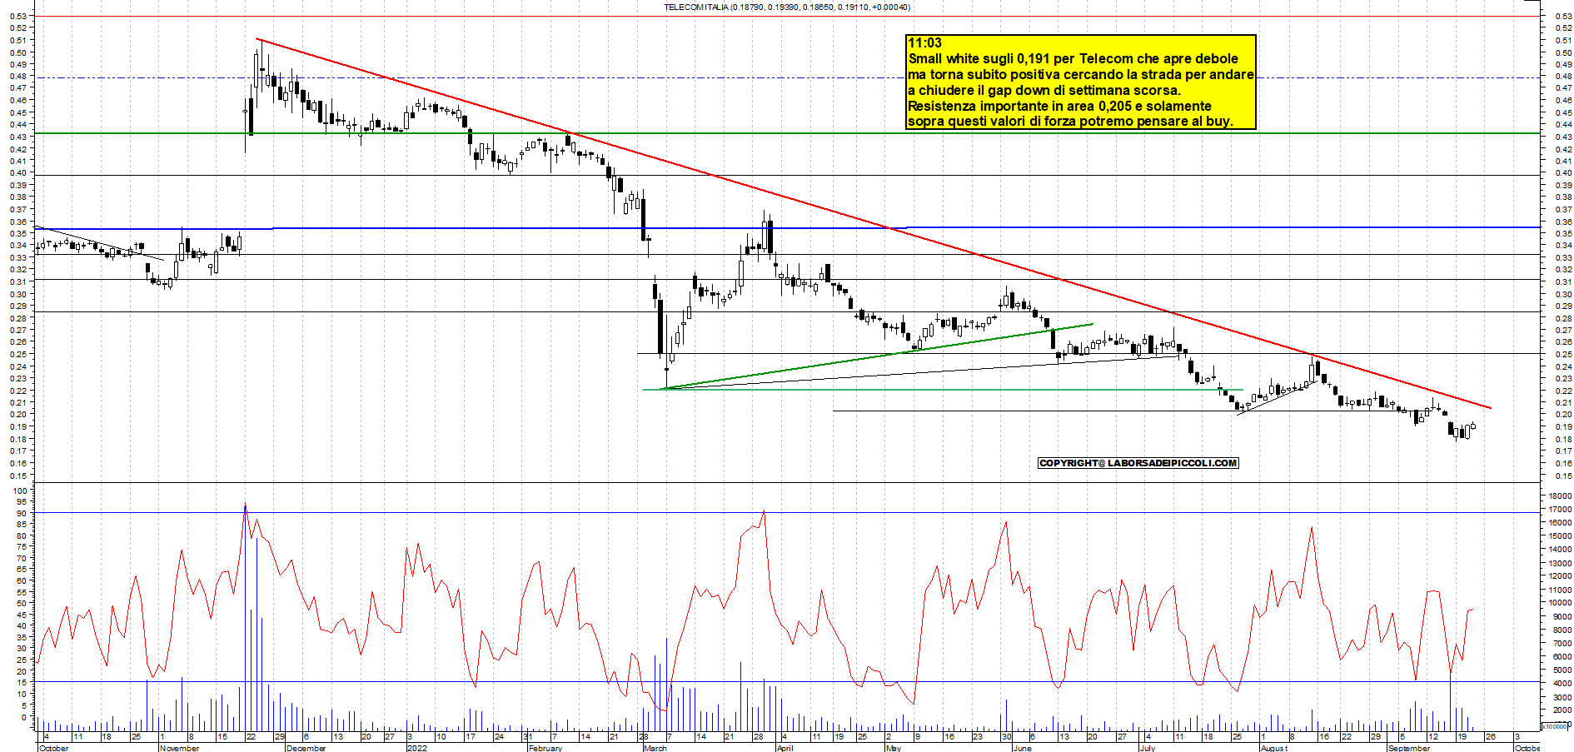
Task: Click the March month label
Action: (x=655, y=748)
